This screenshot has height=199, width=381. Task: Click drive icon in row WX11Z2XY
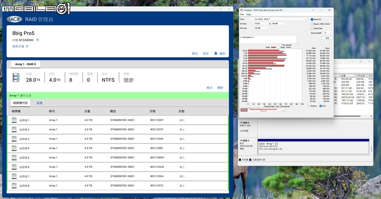point(14,120)
